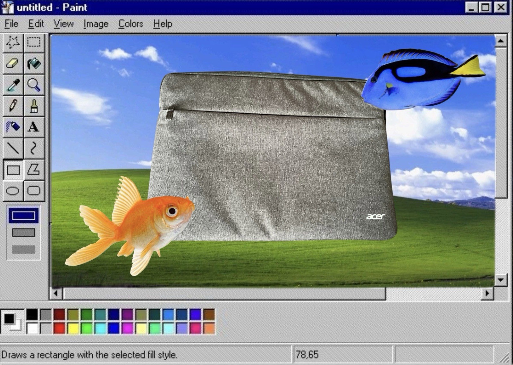Activate the Fill With Color bucket
This screenshot has height=365, width=513.
34,63
